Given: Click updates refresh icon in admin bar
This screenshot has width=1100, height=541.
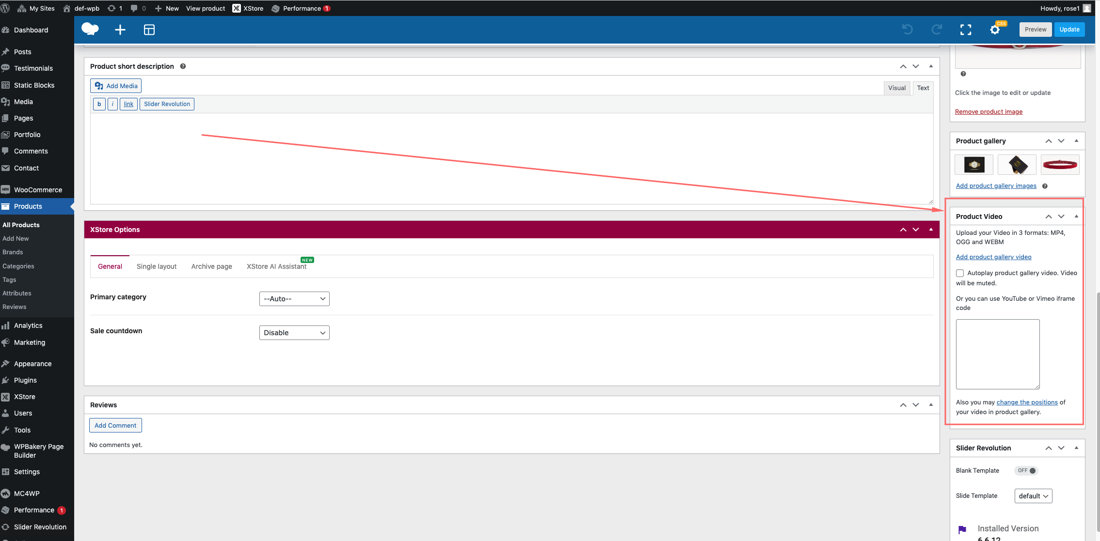Looking at the screenshot, I should point(115,8).
